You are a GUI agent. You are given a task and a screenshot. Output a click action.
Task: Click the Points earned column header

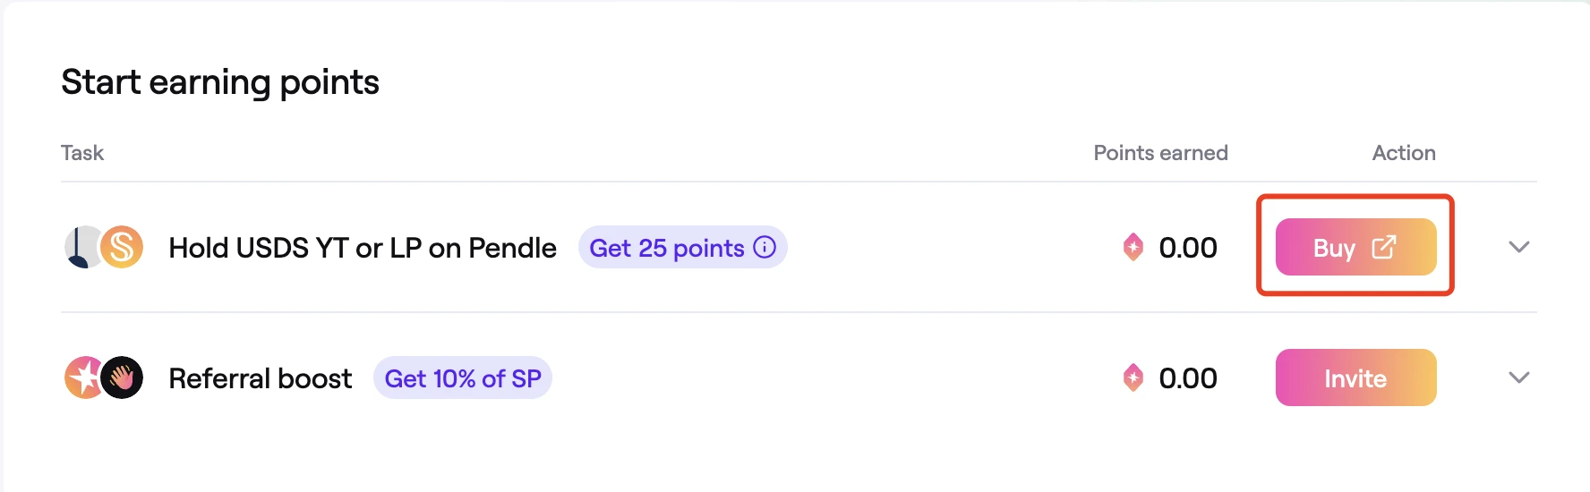pos(1160,153)
